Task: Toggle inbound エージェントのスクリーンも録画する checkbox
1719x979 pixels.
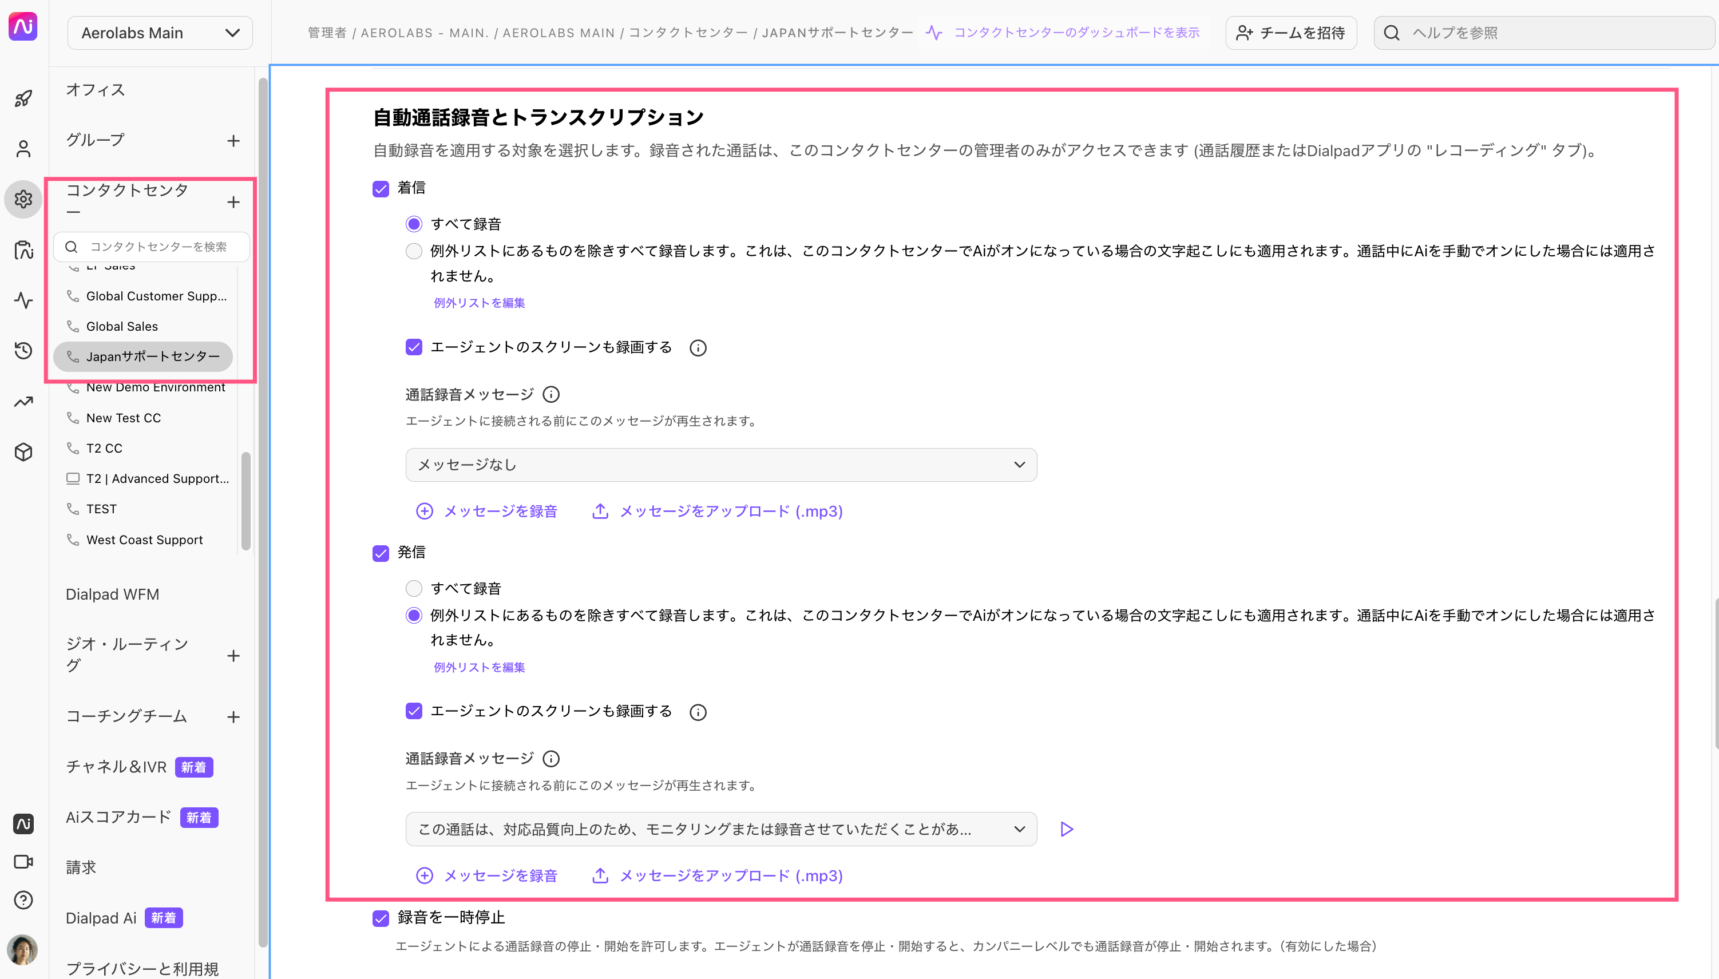Action: (x=414, y=347)
